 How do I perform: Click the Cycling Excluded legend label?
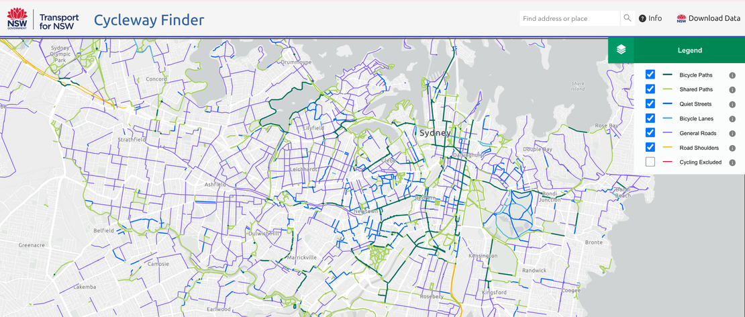click(x=700, y=162)
